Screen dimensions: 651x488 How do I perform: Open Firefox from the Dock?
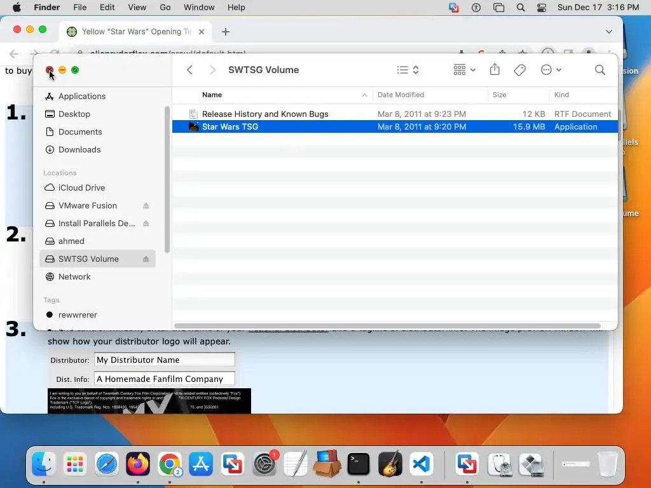pos(138,463)
